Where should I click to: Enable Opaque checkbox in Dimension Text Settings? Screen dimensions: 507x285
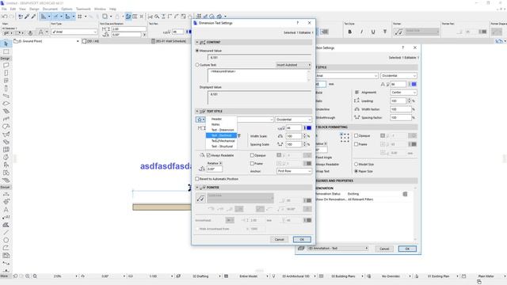point(252,155)
